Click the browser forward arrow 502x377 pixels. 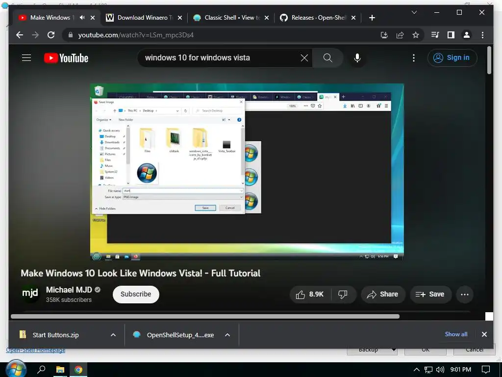pyautogui.click(x=35, y=35)
